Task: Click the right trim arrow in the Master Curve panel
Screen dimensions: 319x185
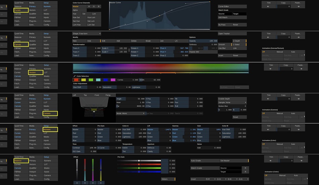Action: (x=298, y=6)
